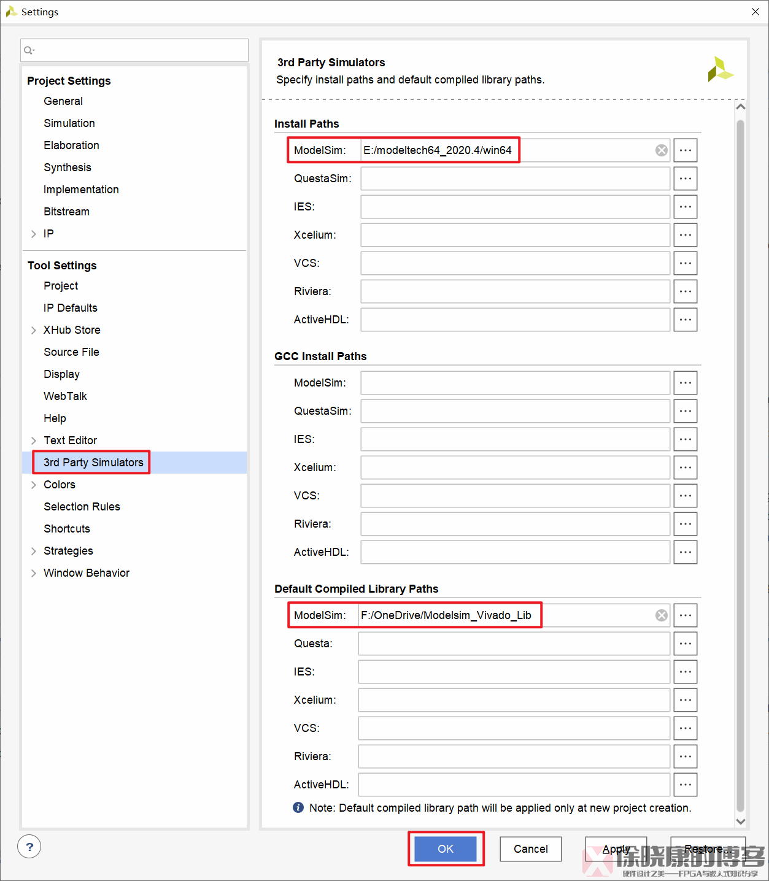
Task: Open Help tool settings
Action: (55, 418)
